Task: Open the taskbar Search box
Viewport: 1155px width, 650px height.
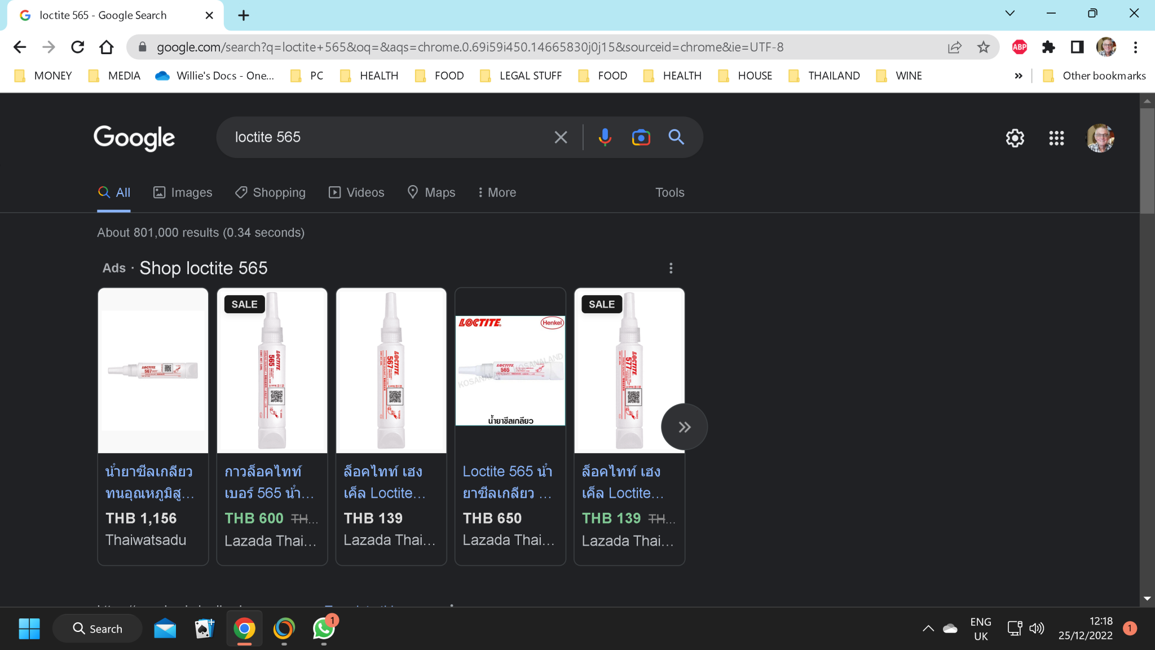Action: coord(97,629)
